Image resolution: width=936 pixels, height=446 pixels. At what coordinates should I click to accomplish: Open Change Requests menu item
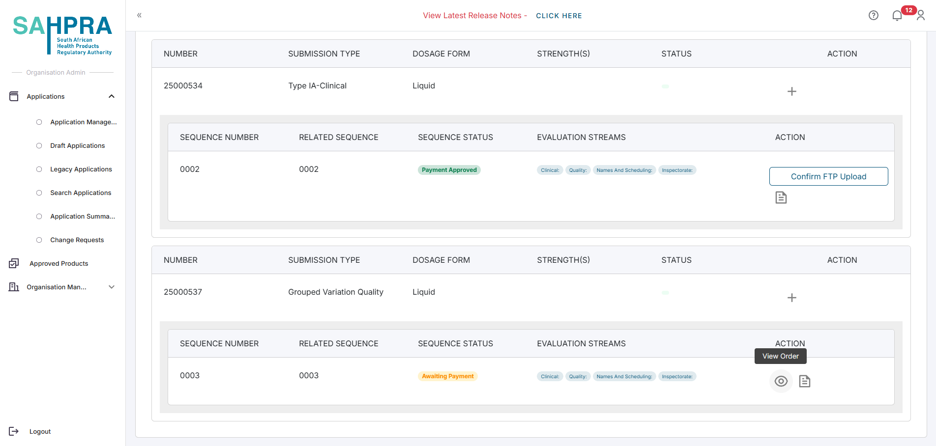point(77,240)
